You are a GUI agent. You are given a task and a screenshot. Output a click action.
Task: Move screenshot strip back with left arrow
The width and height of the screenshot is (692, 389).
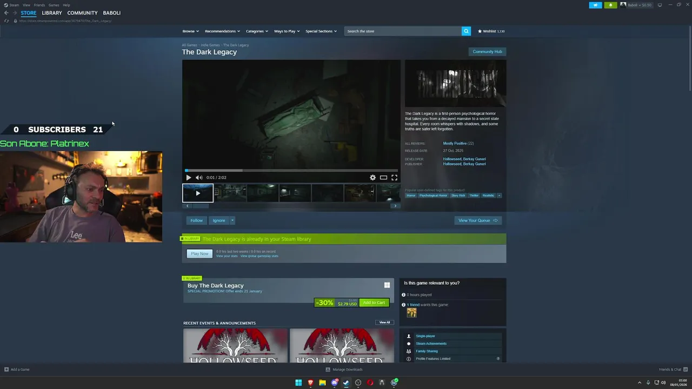[188, 206]
